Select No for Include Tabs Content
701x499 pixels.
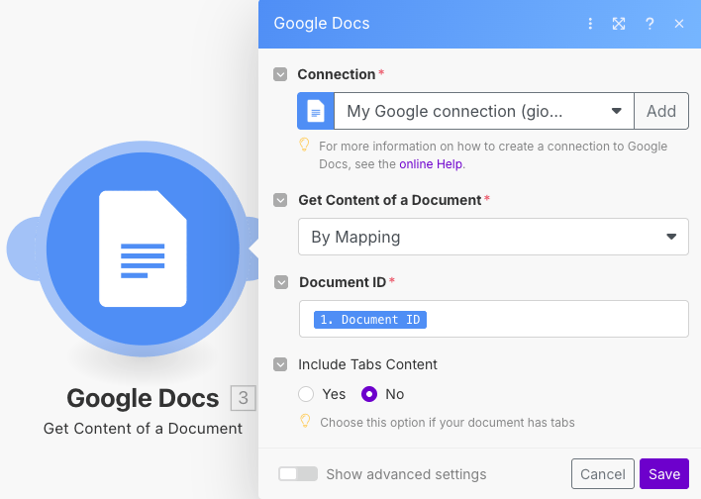[x=369, y=394]
